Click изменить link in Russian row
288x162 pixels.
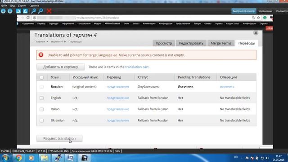[227, 86]
